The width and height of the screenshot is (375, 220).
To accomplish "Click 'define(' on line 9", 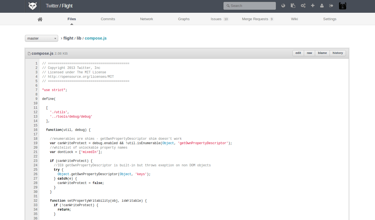I will 49,99.
